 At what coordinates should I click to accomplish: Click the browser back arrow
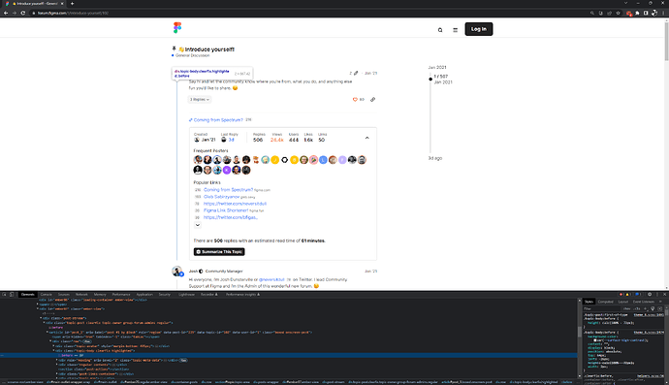[x=6, y=13]
